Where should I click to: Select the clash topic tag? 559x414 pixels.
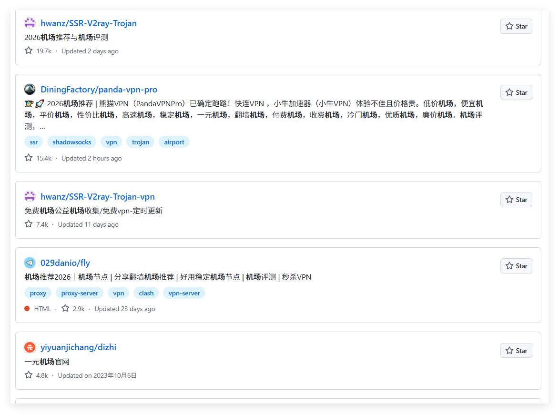[x=146, y=293]
